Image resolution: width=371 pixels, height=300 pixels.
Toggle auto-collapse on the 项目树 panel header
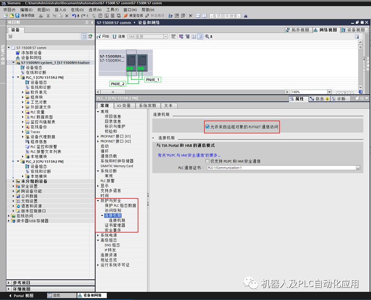(87, 22)
